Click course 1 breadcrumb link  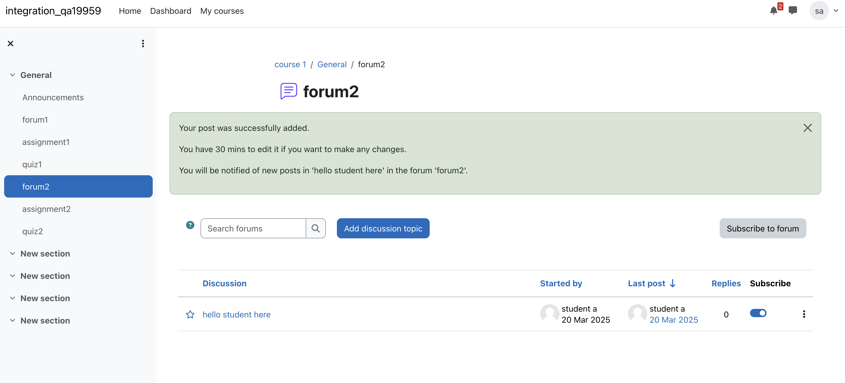(x=290, y=64)
